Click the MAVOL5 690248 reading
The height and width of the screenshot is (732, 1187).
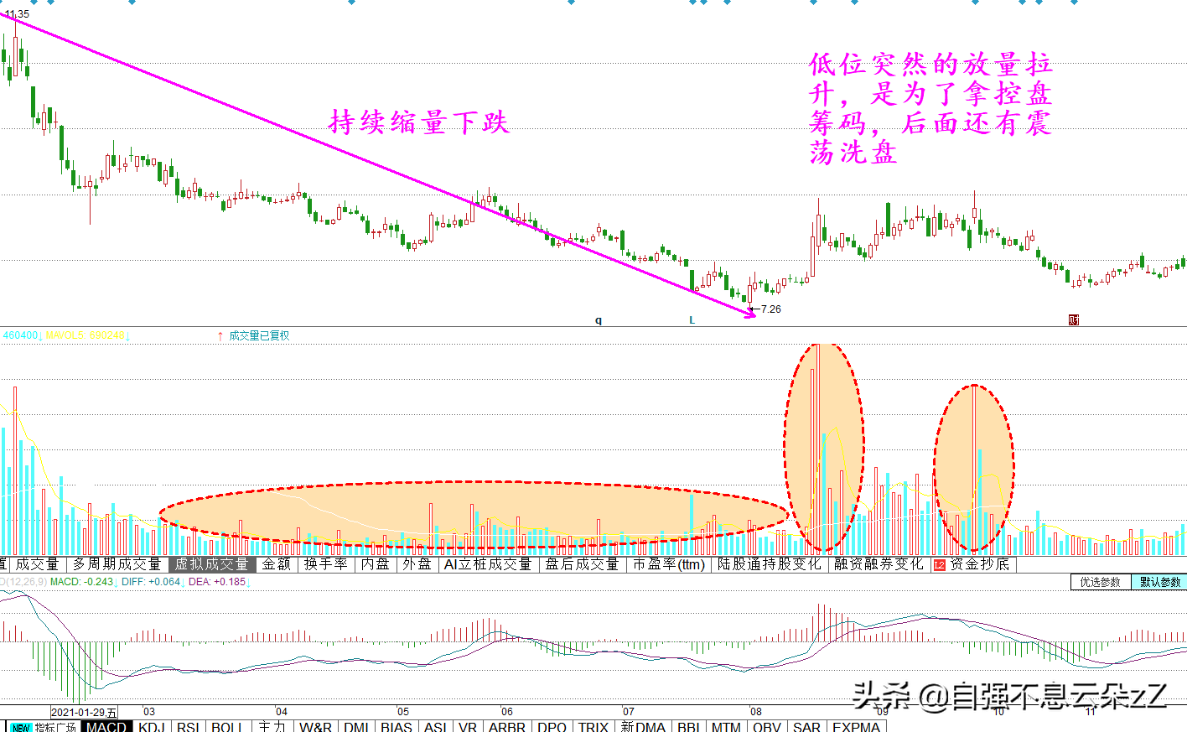coord(86,335)
